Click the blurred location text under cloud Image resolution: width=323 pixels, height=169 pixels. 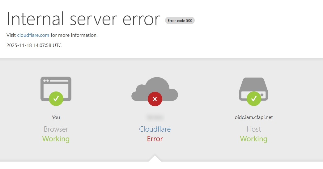(x=155, y=117)
